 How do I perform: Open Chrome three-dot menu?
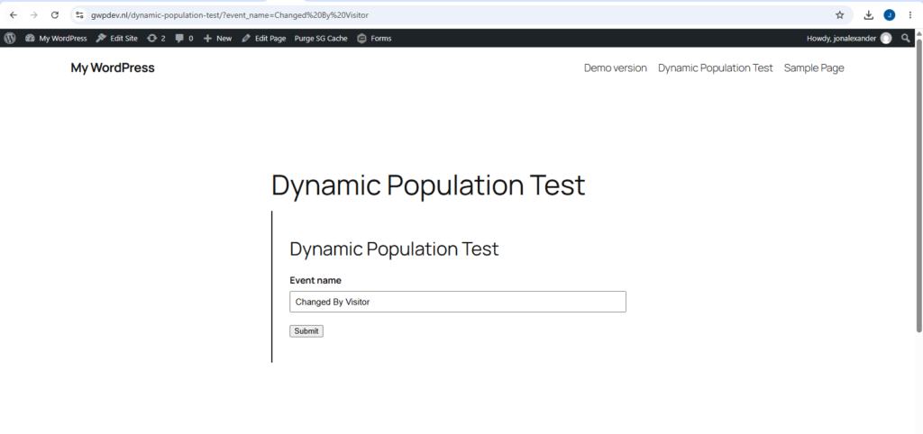pyautogui.click(x=910, y=14)
